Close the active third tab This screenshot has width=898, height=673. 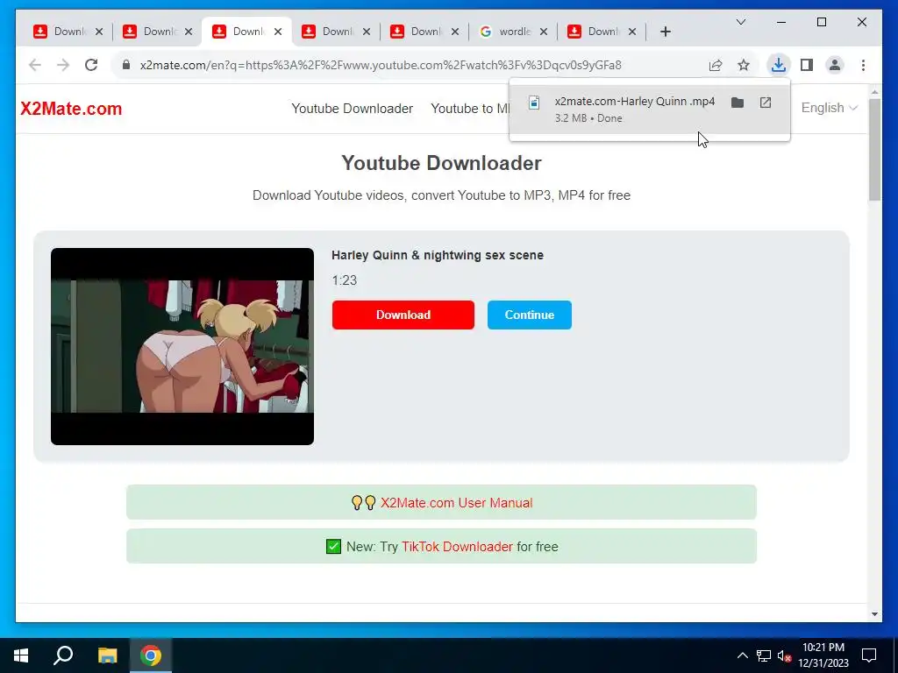pos(278,32)
